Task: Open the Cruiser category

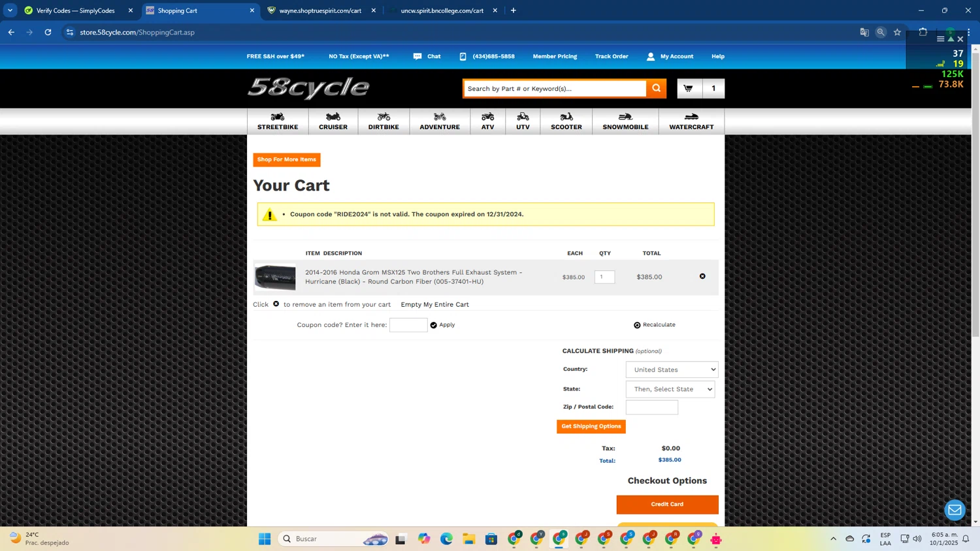Action: pyautogui.click(x=333, y=121)
